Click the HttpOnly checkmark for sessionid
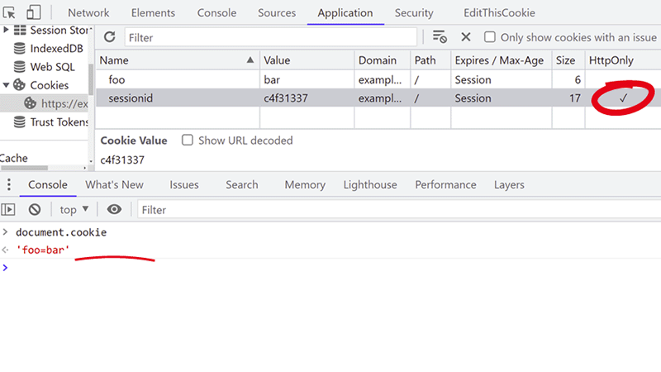661x372 pixels. (623, 98)
